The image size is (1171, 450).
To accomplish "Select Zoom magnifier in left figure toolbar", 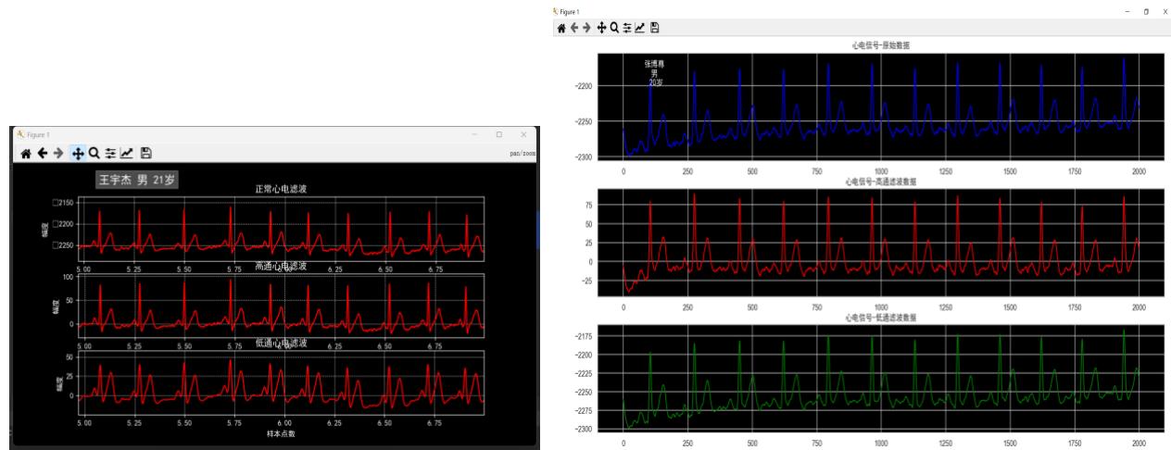I will [x=94, y=154].
